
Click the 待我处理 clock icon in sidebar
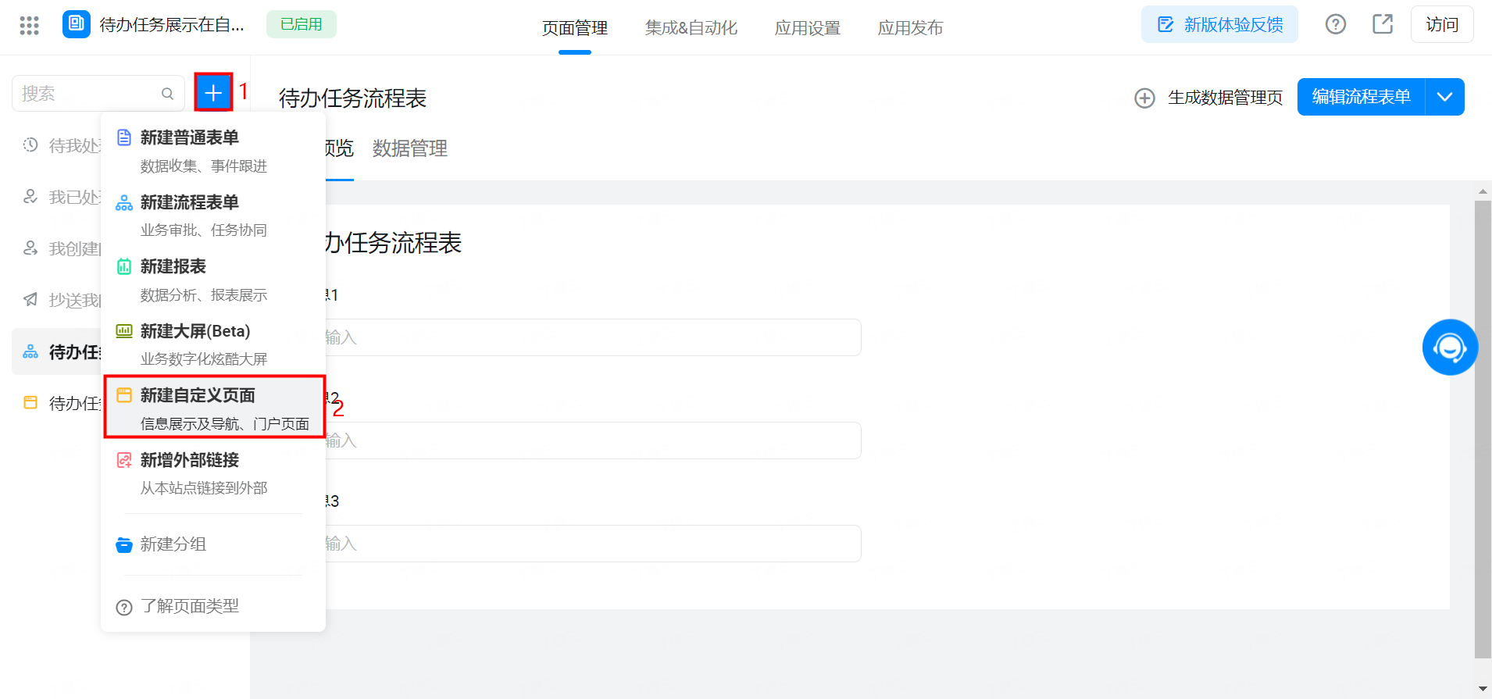(x=30, y=144)
